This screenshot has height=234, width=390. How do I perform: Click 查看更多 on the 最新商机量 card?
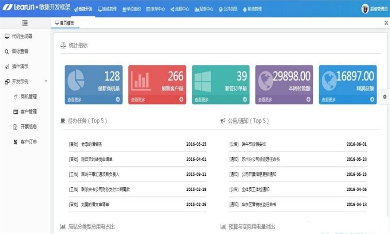pos(75,100)
